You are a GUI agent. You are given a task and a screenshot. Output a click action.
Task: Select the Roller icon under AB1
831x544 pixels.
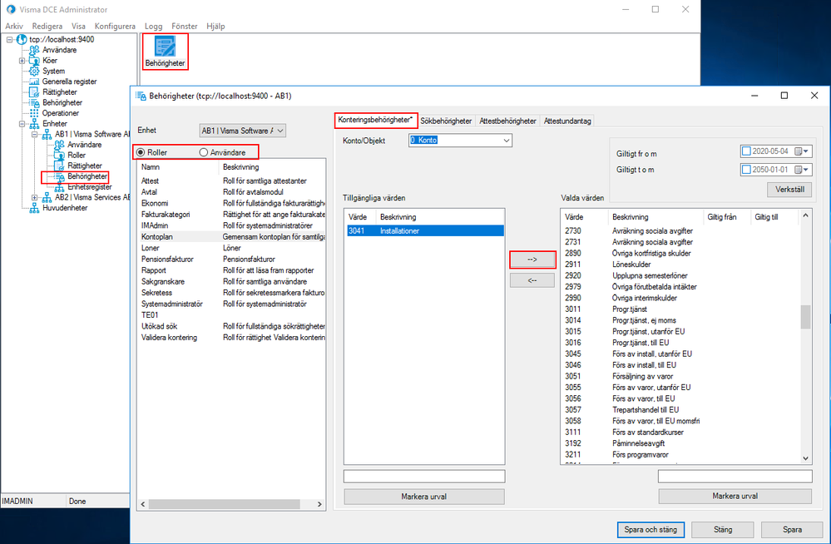(59, 156)
